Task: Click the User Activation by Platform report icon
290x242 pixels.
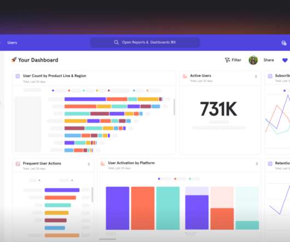Action: coord(103,164)
